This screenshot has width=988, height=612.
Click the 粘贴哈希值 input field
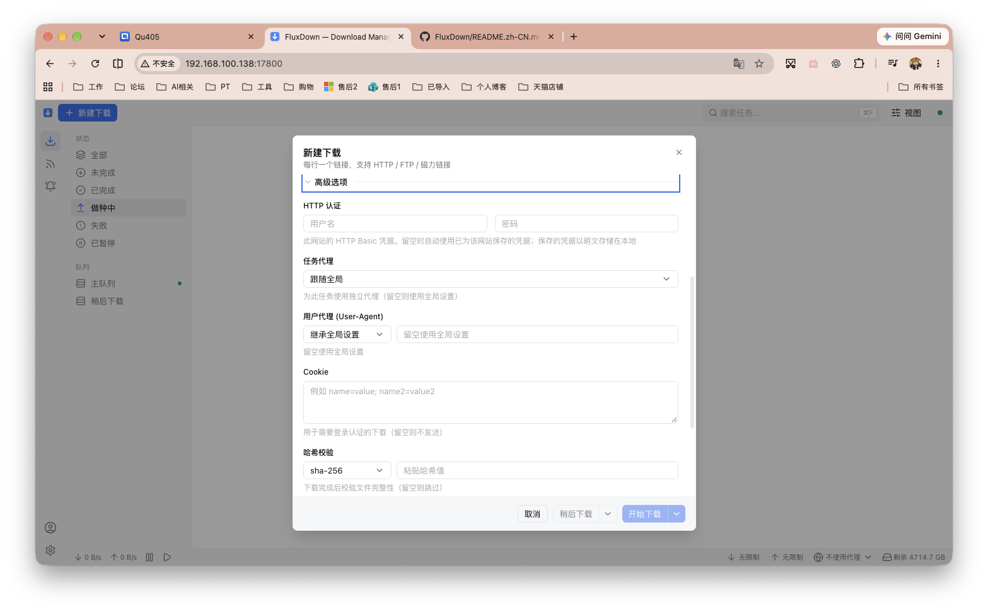[x=537, y=470]
